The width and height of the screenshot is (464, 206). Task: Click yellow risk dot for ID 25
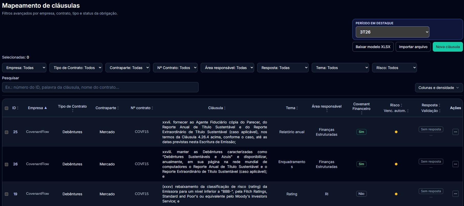pos(396,132)
